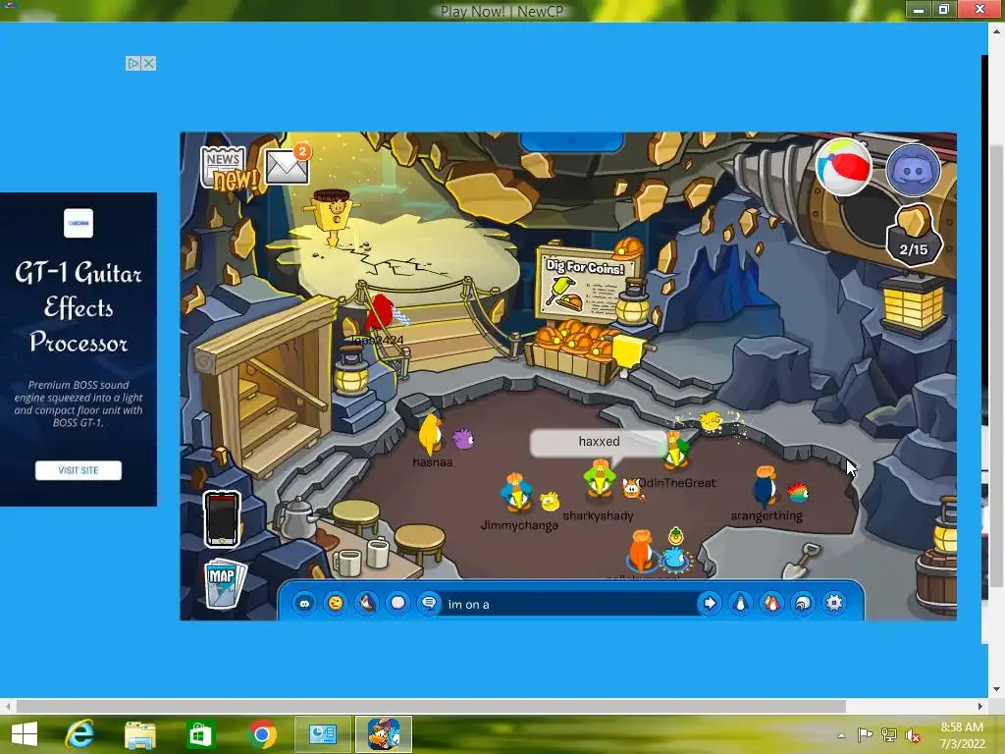Click the vertical scrollbar down arrow
The width and height of the screenshot is (1005, 754).
[996, 689]
